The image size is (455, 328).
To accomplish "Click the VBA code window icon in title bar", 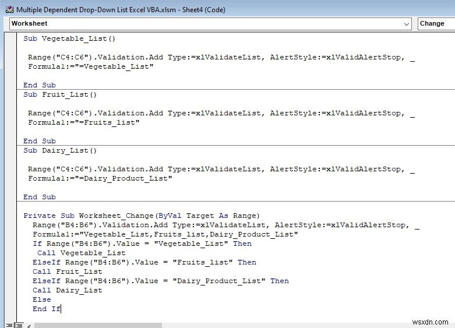I will click(x=9, y=10).
